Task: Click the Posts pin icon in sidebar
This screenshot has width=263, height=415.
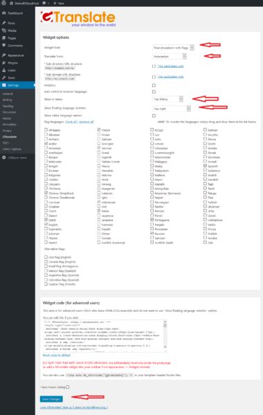Action: pos(3,23)
